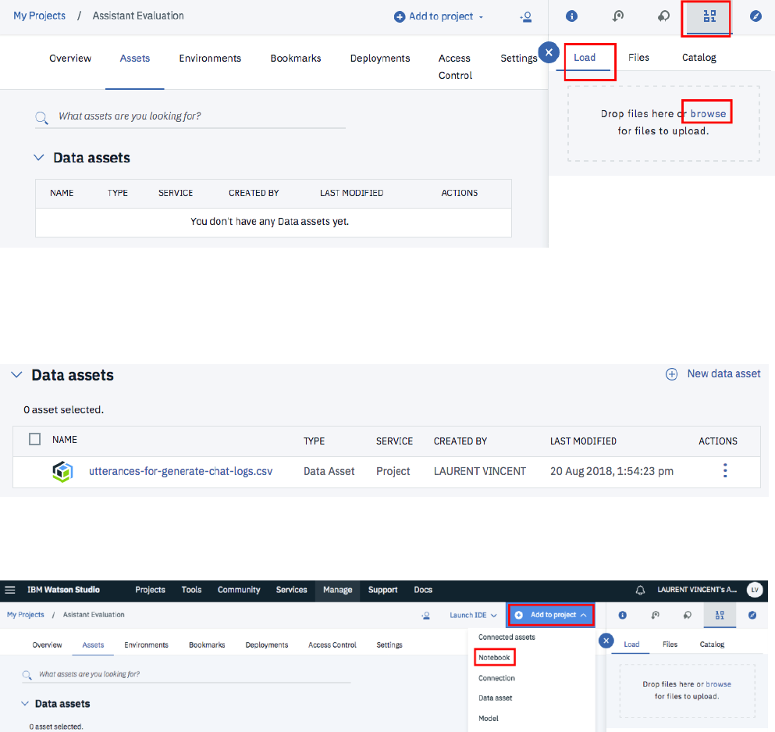Screen dimensions: 775x732
Task: Close the Load panel in the IBM Watson Studio window
Action: point(606,641)
